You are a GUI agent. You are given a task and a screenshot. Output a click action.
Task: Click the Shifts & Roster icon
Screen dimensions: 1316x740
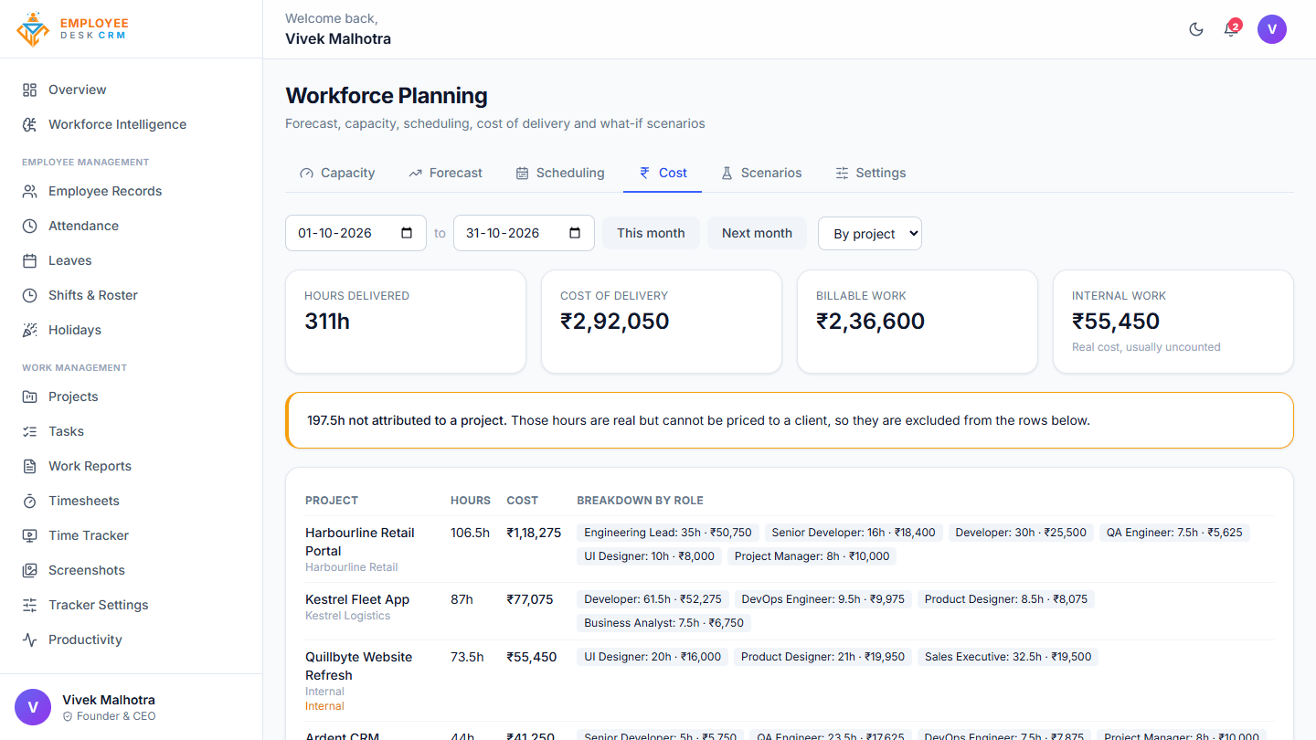pos(30,295)
